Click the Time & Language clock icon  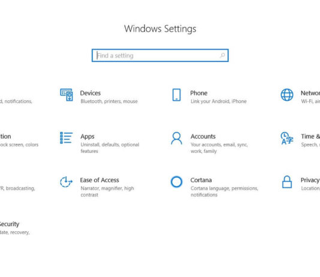click(286, 138)
